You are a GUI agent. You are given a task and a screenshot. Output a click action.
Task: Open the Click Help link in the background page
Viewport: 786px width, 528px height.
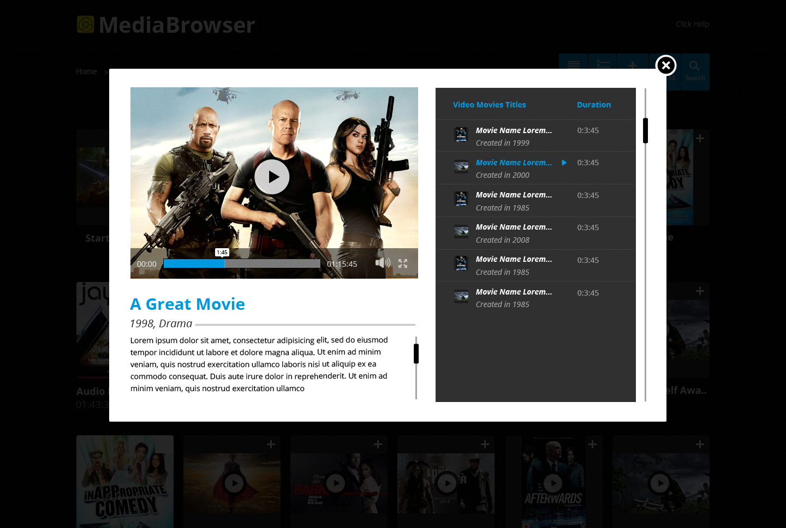tap(692, 24)
